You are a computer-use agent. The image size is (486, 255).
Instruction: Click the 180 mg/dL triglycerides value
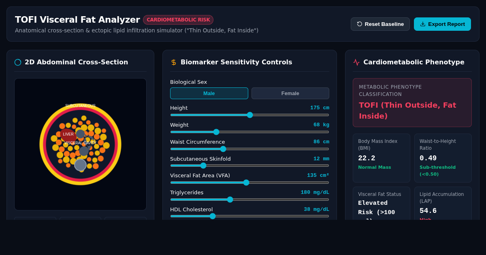coord(315,192)
